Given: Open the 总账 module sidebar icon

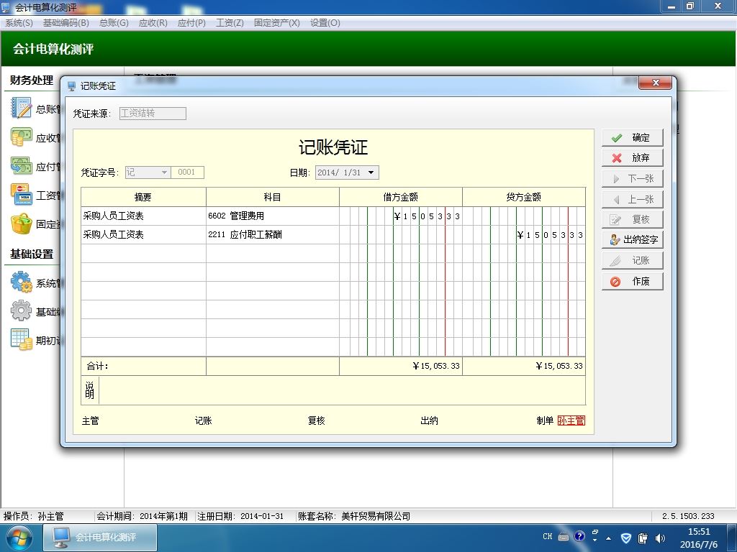Looking at the screenshot, I should (22, 108).
